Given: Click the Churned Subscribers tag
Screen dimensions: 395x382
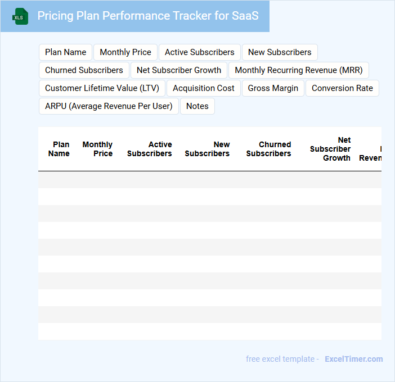Looking at the screenshot, I should click(x=84, y=70).
